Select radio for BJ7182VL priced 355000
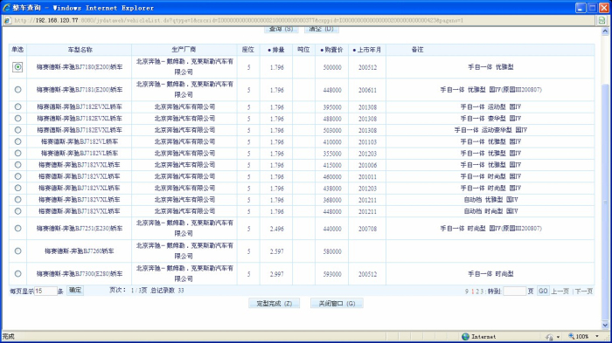 point(17,154)
